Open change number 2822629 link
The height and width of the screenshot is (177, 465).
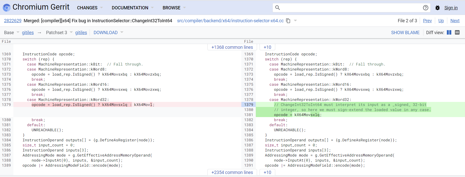[13, 21]
